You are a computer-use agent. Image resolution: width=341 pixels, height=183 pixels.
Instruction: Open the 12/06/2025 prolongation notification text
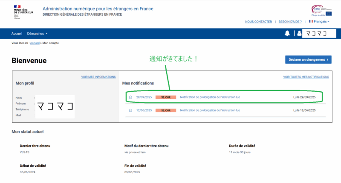[x=210, y=110]
